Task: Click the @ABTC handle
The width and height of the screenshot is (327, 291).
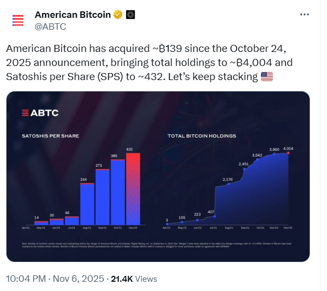Action: pos(51,25)
